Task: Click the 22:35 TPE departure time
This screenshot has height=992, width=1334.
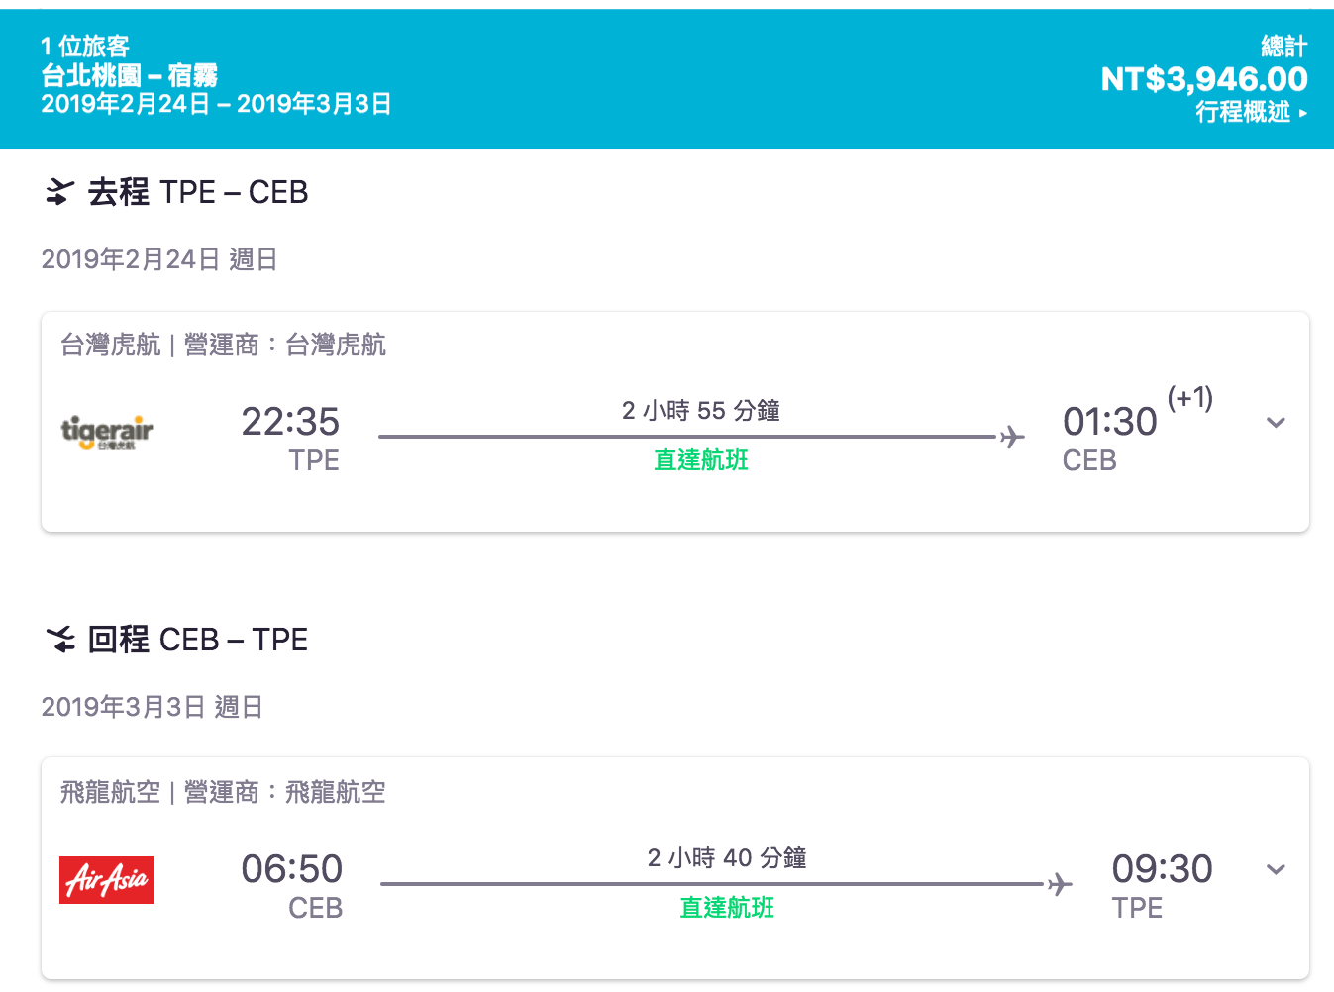Action: pos(290,423)
